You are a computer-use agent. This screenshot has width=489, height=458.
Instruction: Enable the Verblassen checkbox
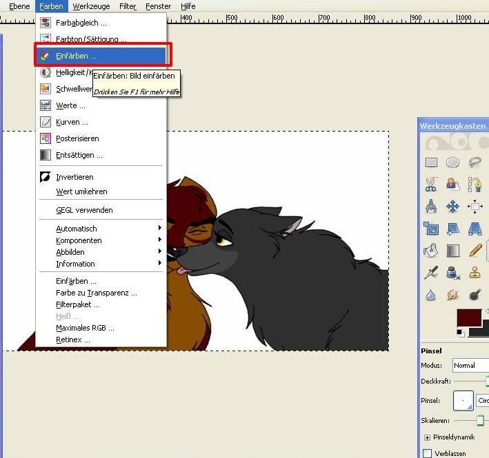(427, 453)
